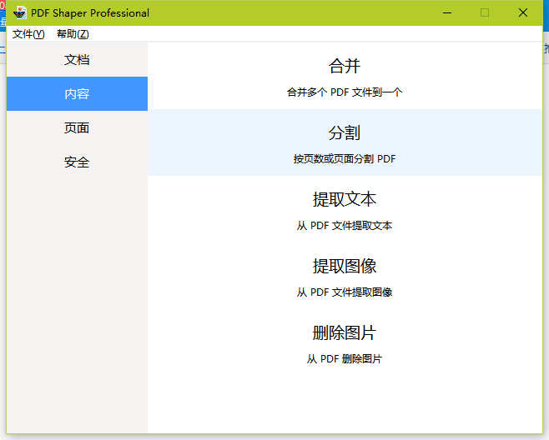Image resolution: width=549 pixels, height=440 pixels.
Task: Select the 内容 category
Action: (77, 93)
